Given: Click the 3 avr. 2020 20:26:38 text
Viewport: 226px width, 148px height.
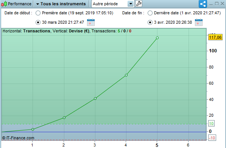Looking at the screenshot, I should coord(173,22).
